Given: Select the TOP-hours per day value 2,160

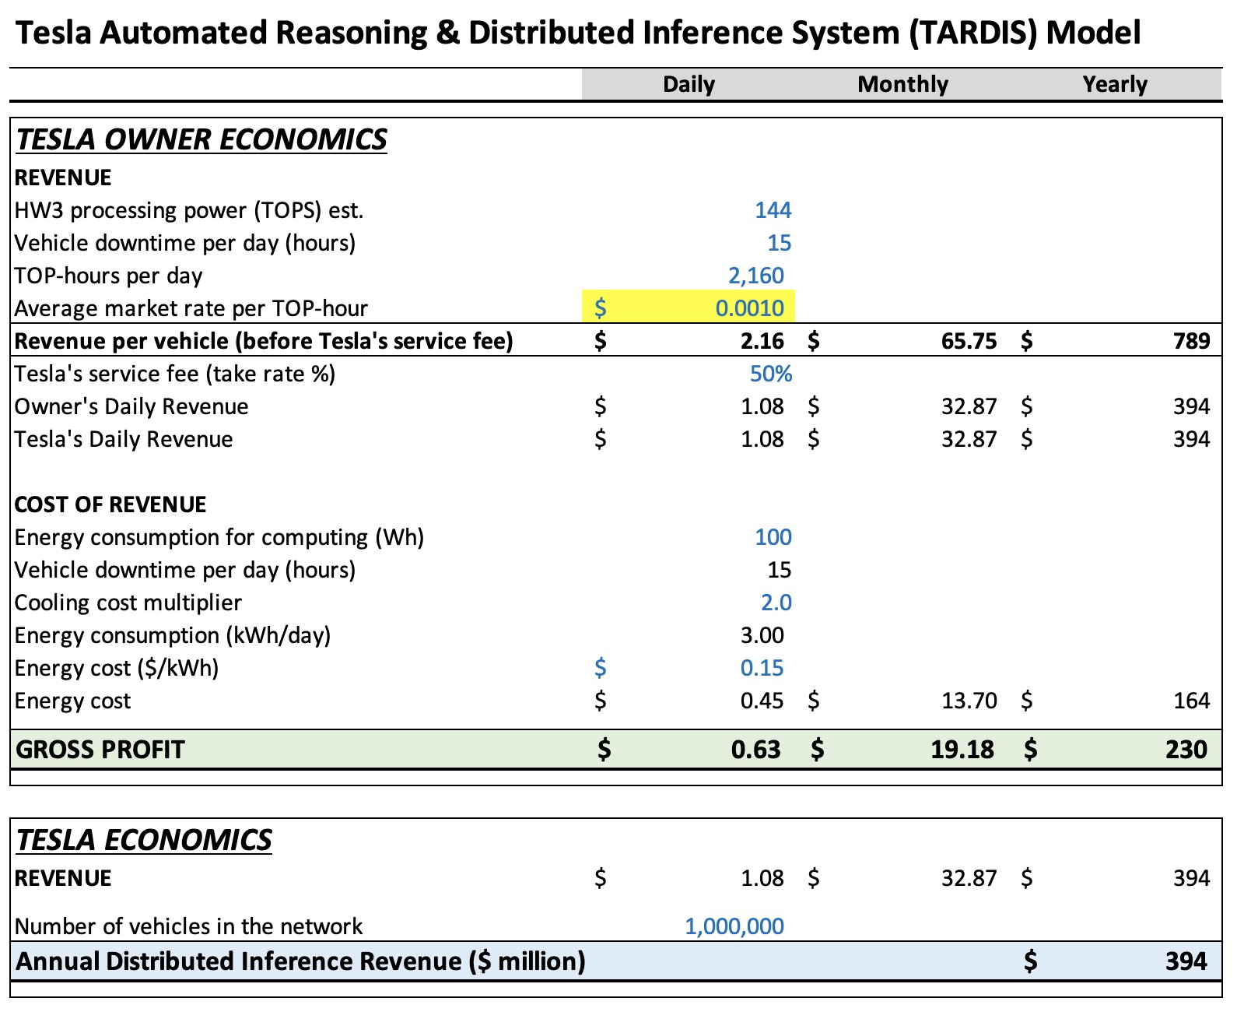Looking at the screenshot, I should pyautogui.click(x=755, y=276).
